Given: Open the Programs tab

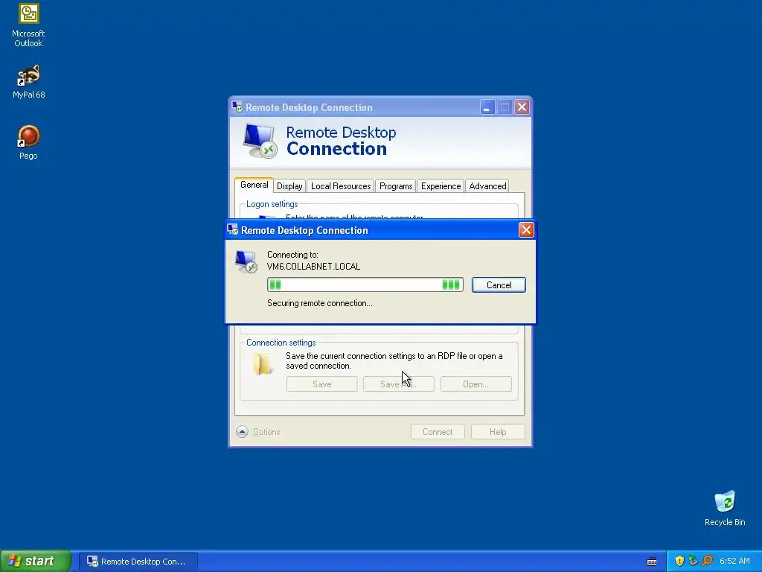Looking at the screenshot, I should (x=396, y=185).
